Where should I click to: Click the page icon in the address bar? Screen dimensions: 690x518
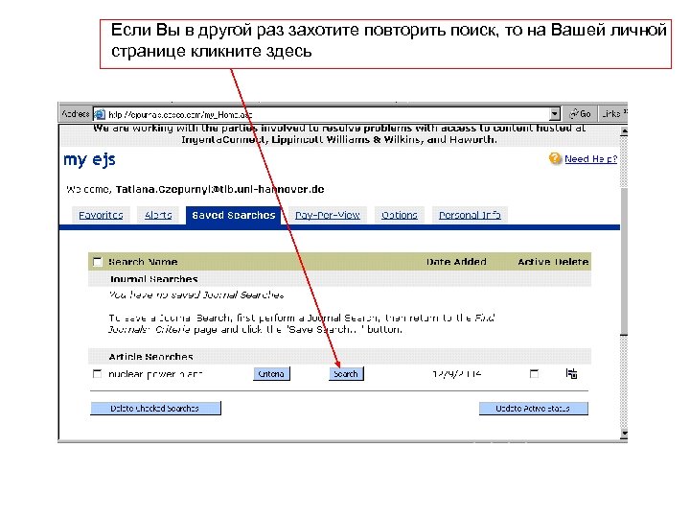point(100,114)
